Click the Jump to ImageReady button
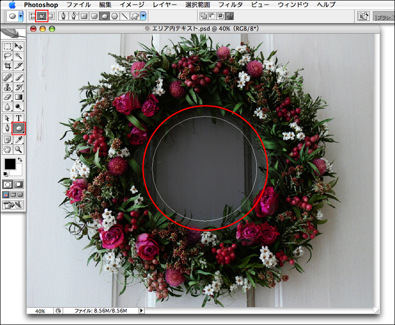Screen dimensions: 395x325 pos(13,204)
